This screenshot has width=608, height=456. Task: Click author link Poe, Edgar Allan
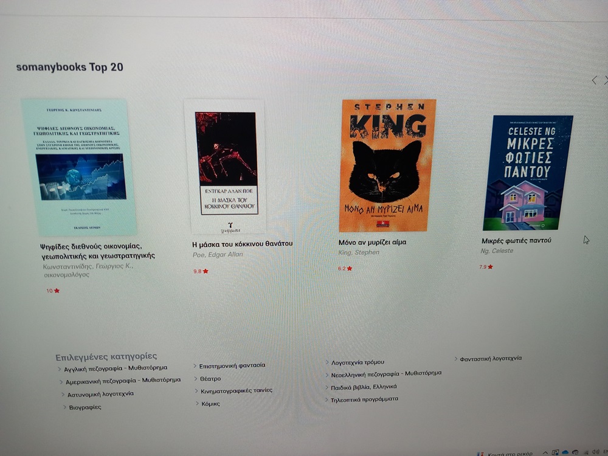(218, 254)
